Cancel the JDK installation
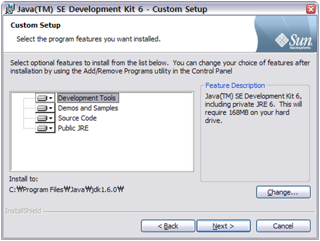This screenshot has height=241, width=320. 283,226
